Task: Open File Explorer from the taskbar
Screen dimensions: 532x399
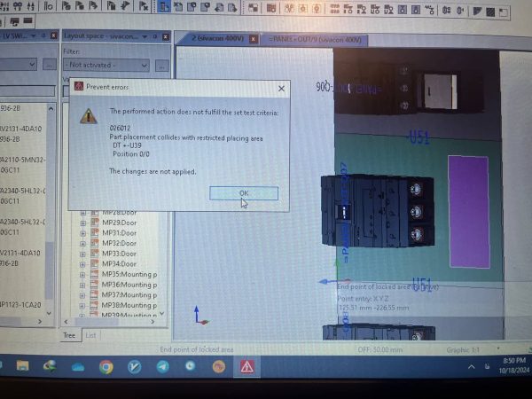Action: [23, 365]
